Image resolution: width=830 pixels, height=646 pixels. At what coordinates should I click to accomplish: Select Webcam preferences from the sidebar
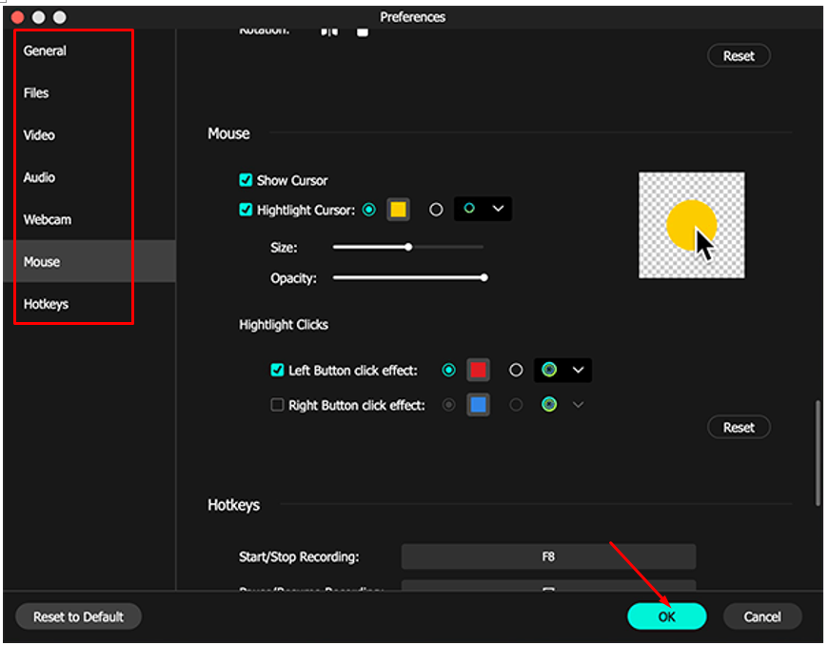tap(49, 219)
